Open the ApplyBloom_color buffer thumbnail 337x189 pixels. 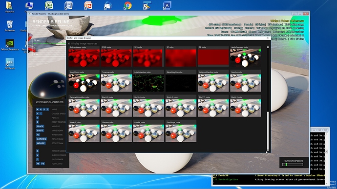(84, 83)
